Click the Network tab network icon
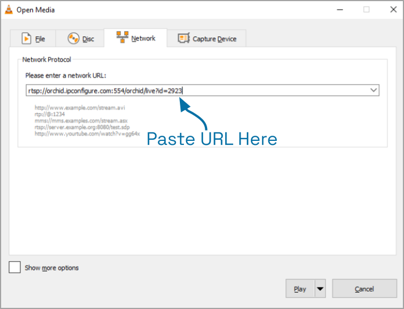The width and height of the screenshot is (404, 309). 123,37
